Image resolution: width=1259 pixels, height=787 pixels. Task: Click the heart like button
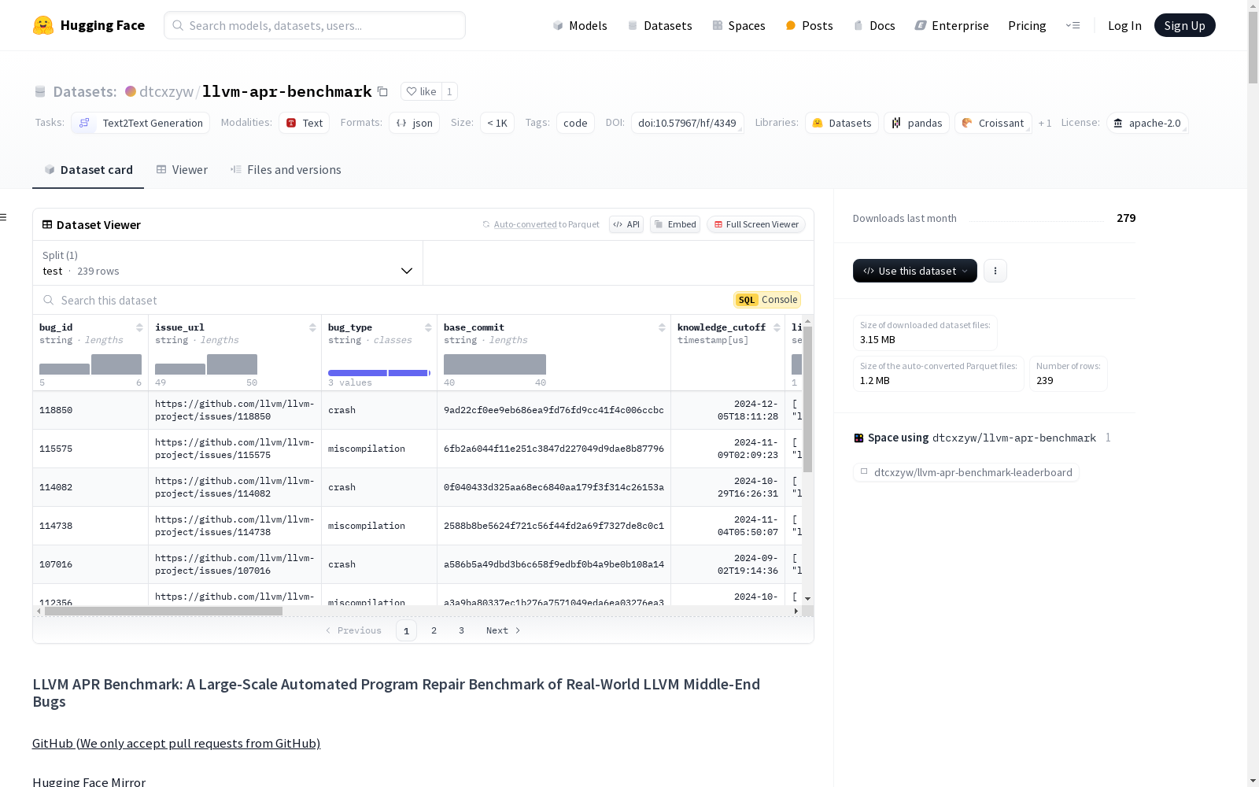[x=421, y=91]
